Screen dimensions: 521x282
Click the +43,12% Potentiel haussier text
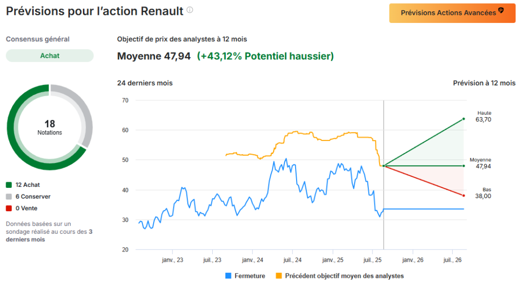pyautogui.click(x=265, y=56)
